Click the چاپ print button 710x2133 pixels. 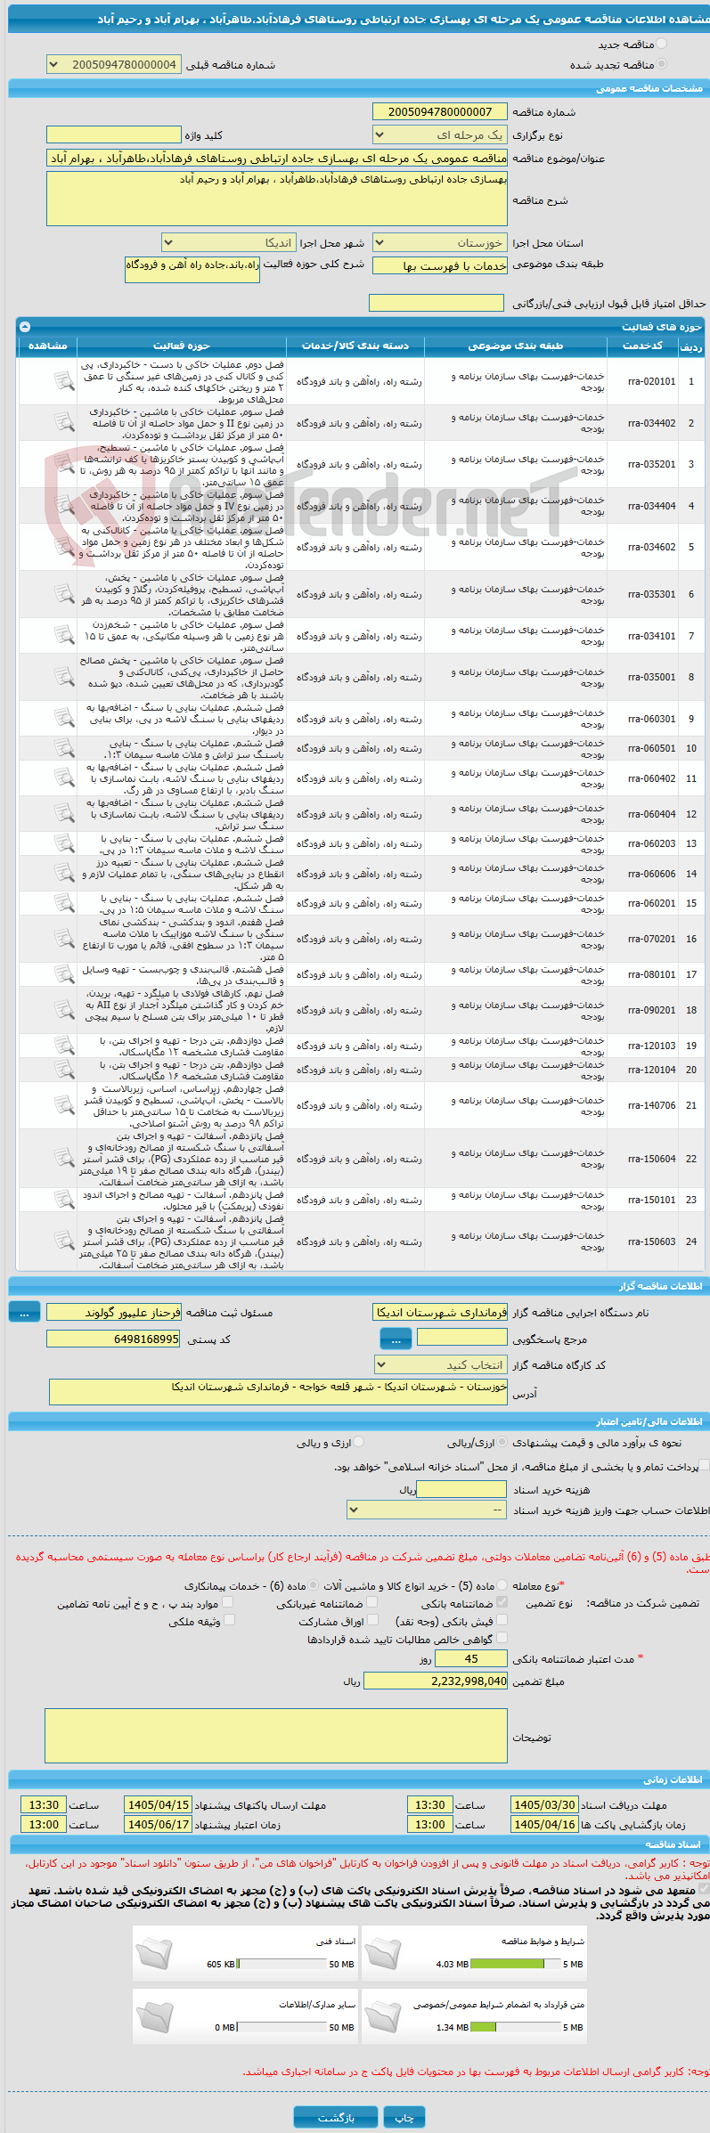click(x=404, y=2117)
